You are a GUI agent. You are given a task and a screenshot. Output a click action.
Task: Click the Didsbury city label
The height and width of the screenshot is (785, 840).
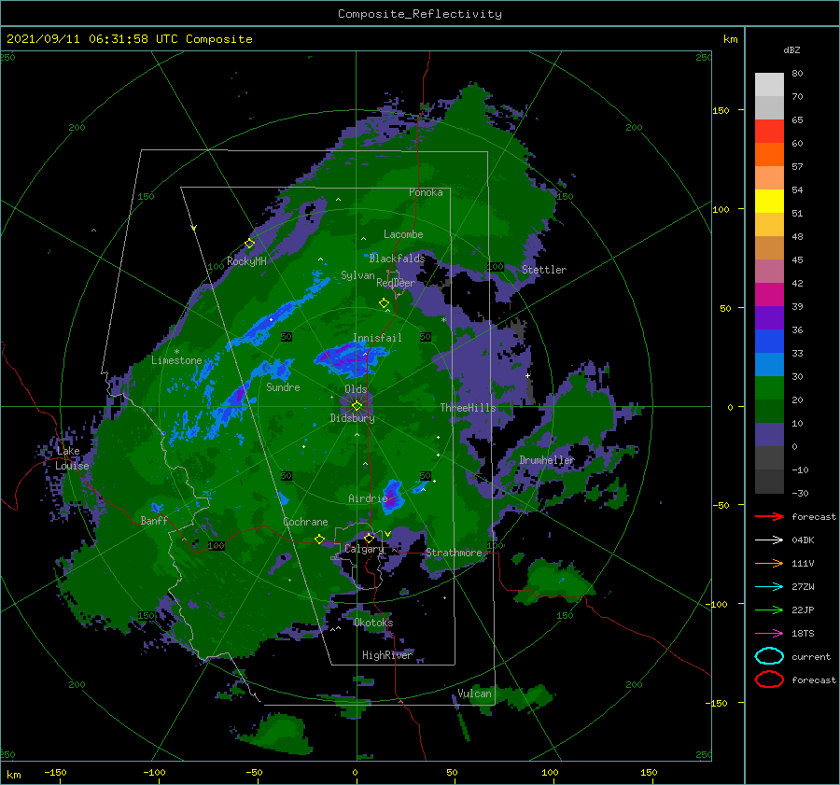click(x=353, y=418)
